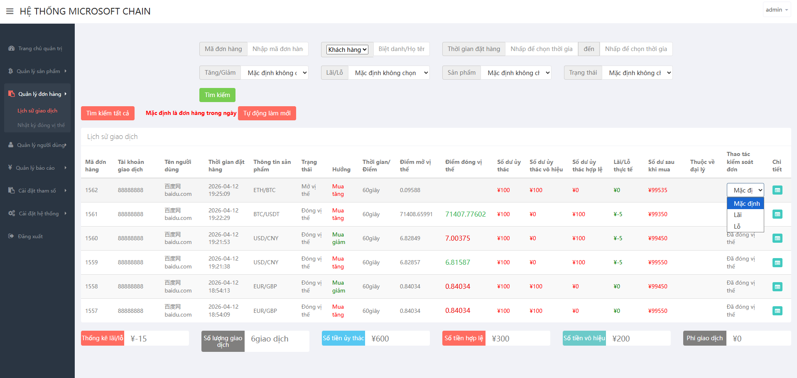Image resolution: width=797 pixels, height=378 pixels.
Task: Open the Khách hàng dropdown
Action: (347, 49)
